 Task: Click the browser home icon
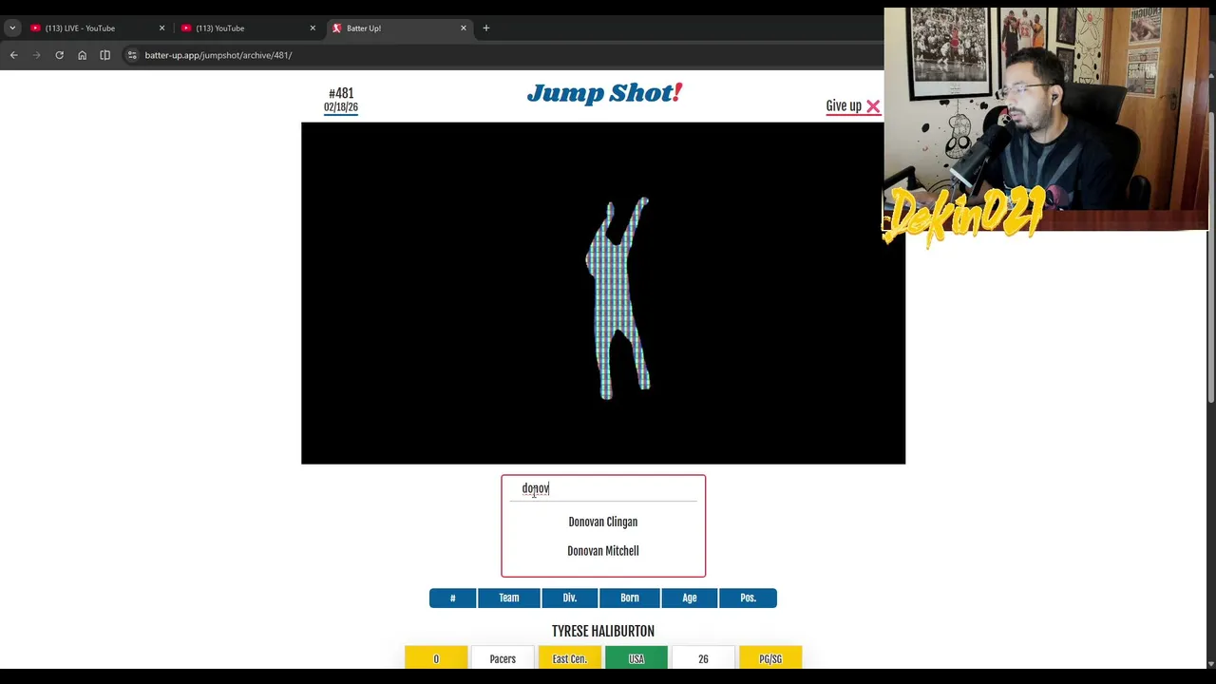(82, 55)
